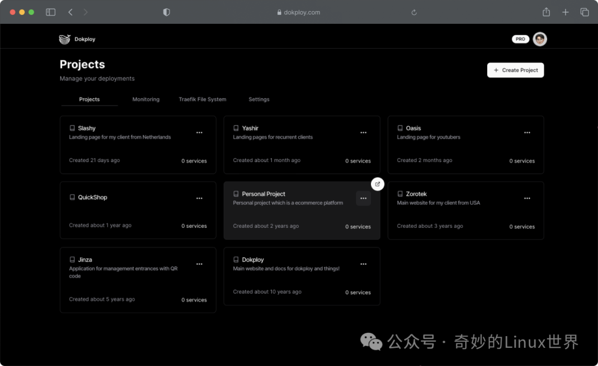Open the QuickShop project title

tap(92, 197)
